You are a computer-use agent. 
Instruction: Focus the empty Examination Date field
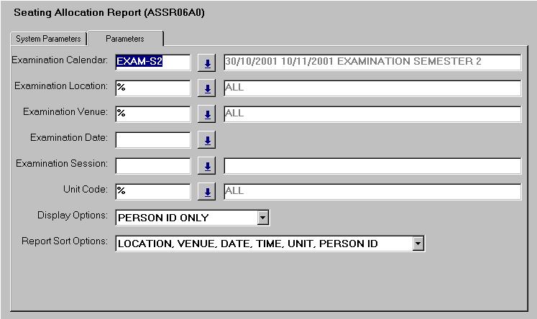[x=152, y=140]
